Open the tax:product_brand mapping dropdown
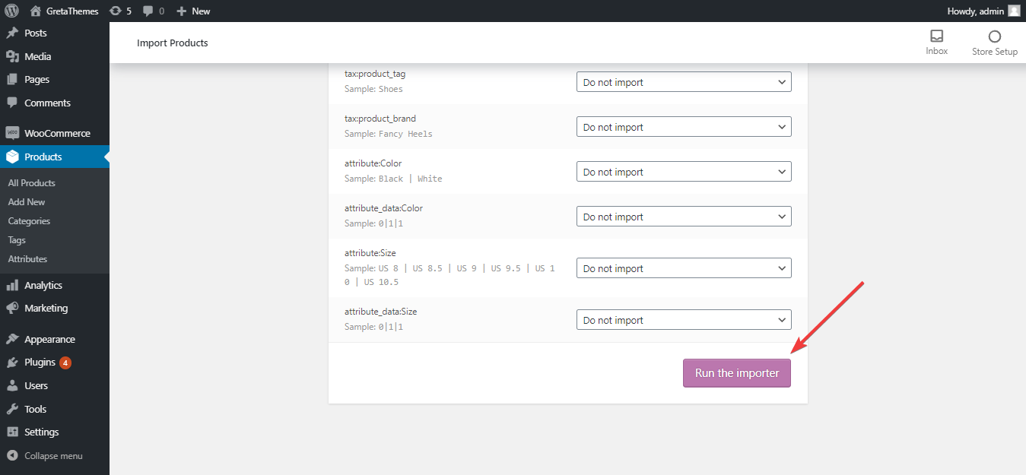This screenshot has height=475, width=1026. [x=684, y=127]
